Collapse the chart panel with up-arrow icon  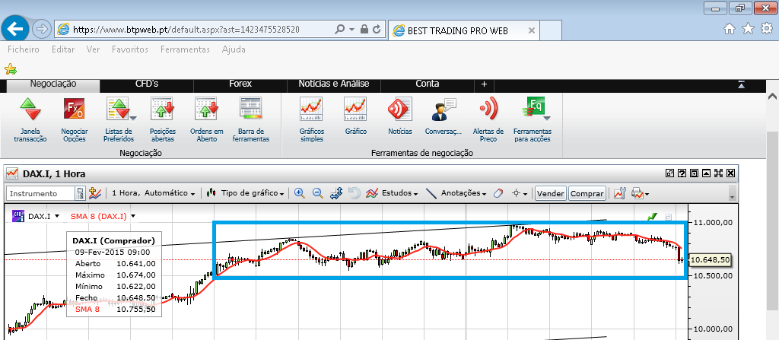coord(706,173)
